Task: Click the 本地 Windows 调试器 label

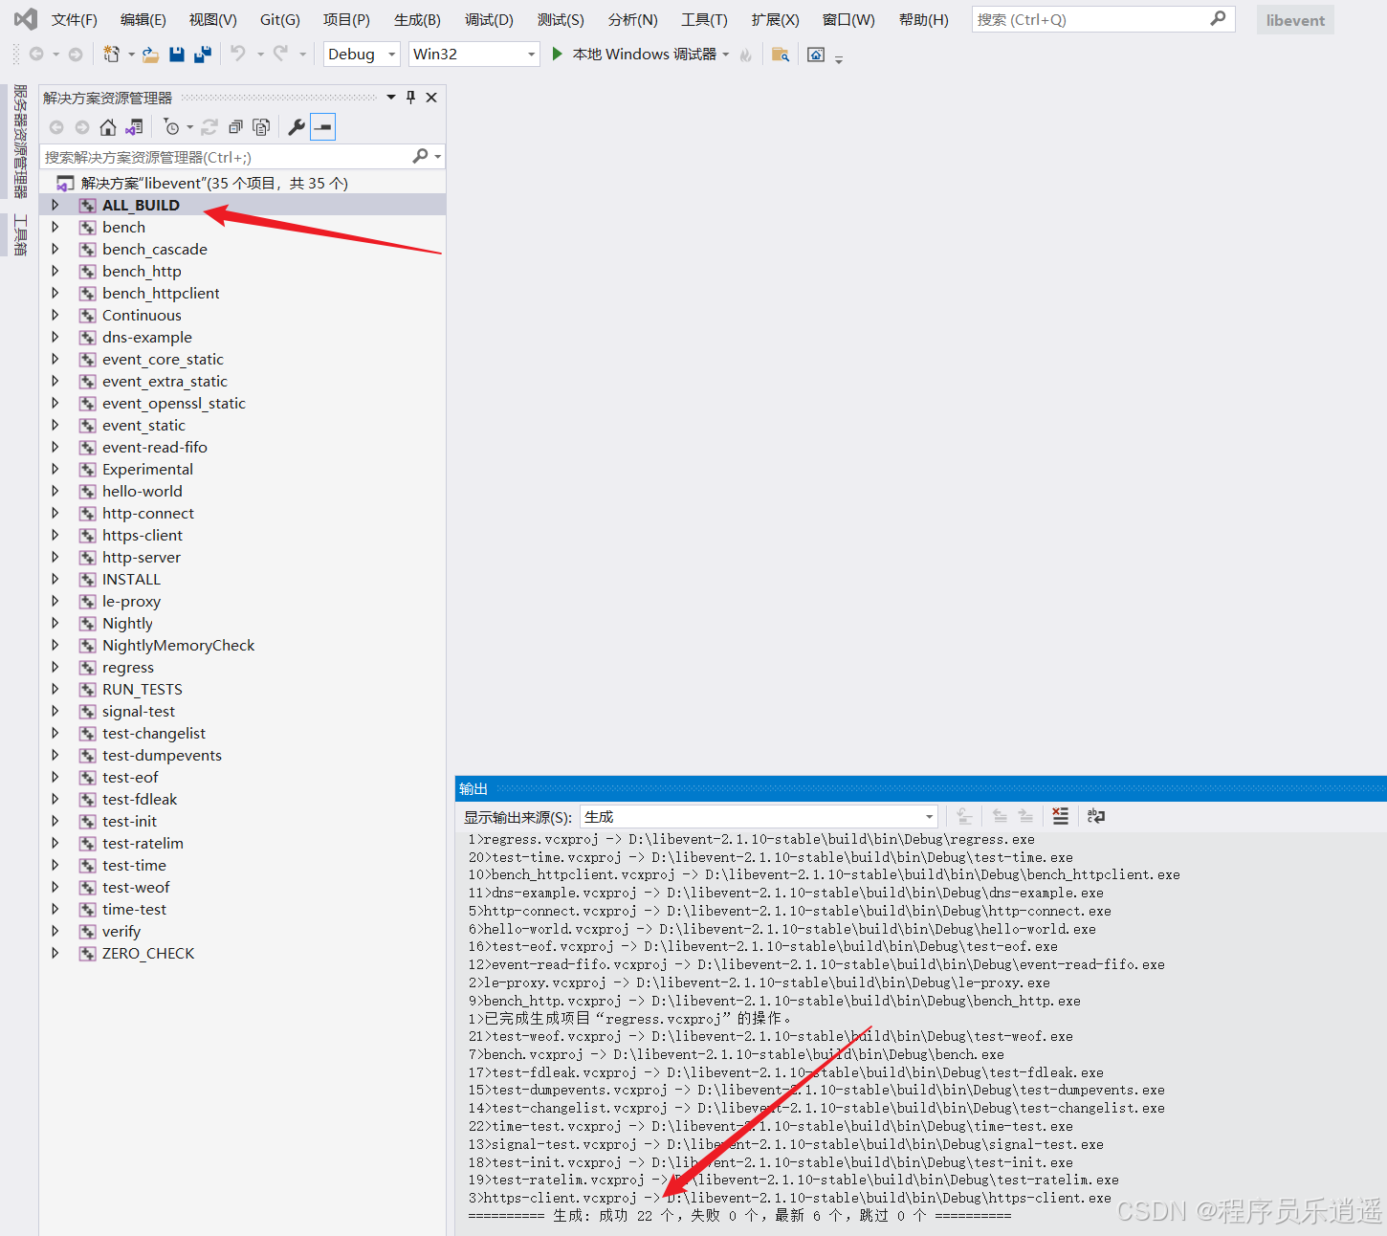Action: click(645, 55)
